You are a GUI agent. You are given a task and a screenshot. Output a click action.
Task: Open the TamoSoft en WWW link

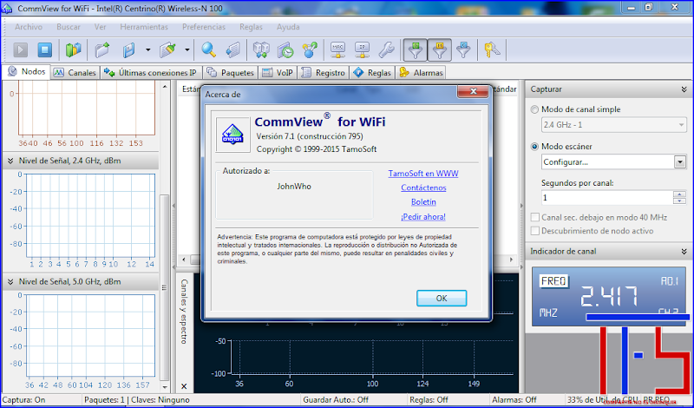[423, 174]
